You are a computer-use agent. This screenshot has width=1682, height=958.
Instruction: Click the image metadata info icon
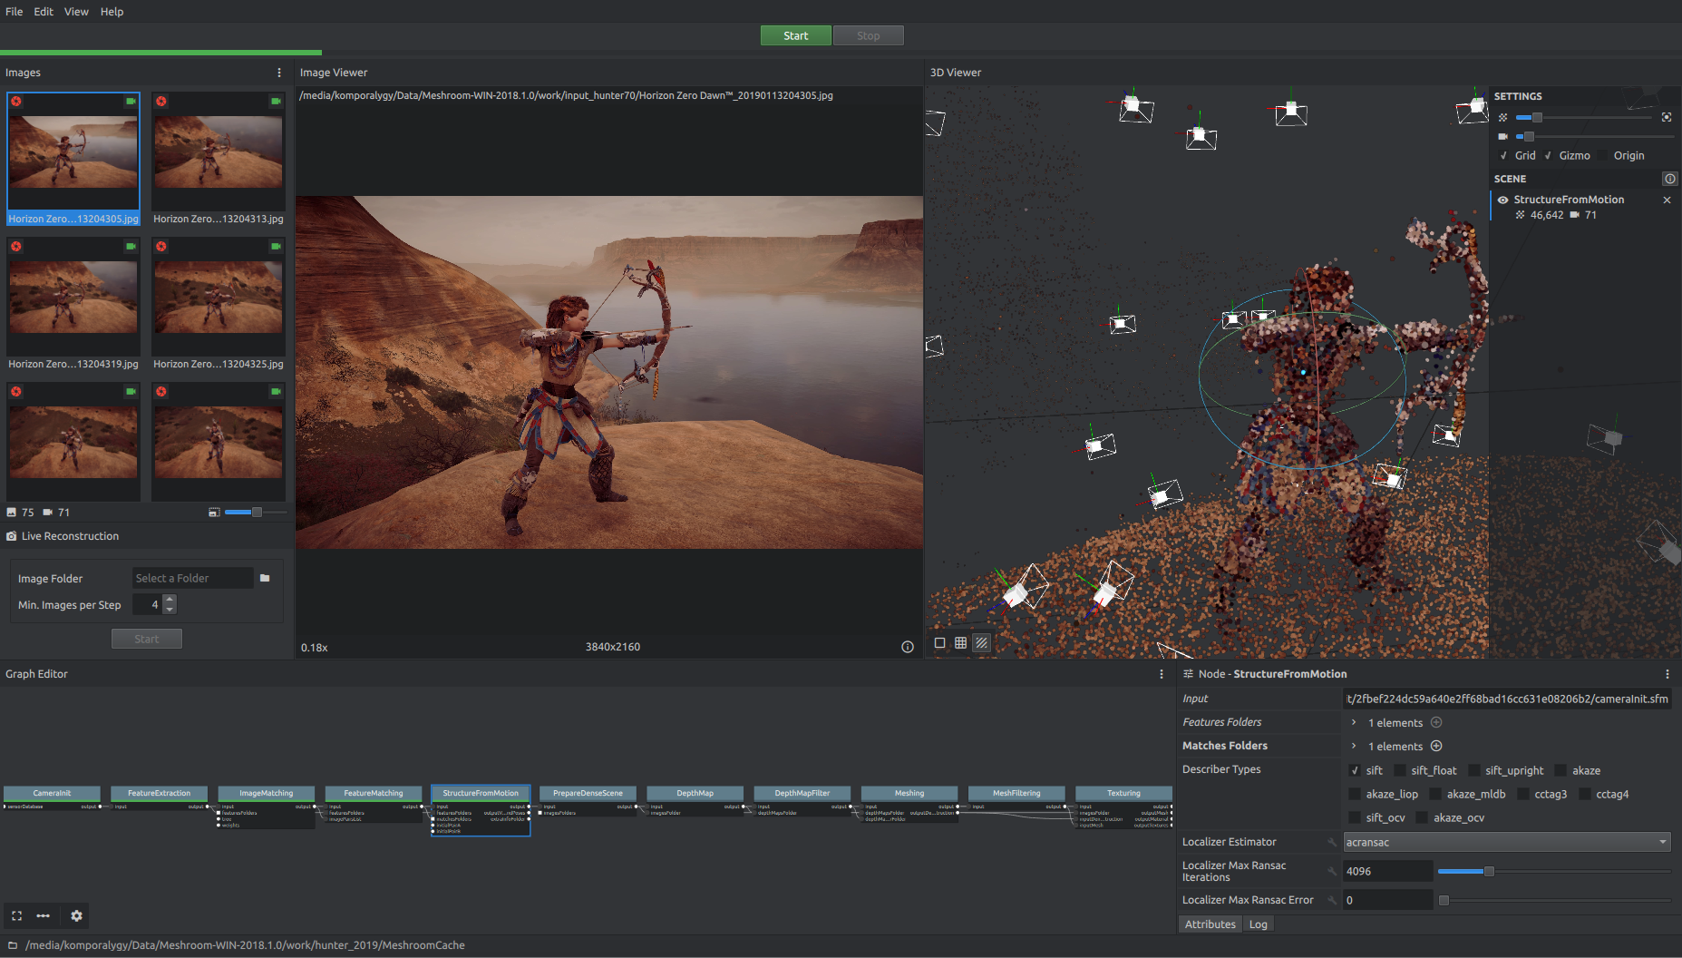pyautogui.click(x=907, y=647)
